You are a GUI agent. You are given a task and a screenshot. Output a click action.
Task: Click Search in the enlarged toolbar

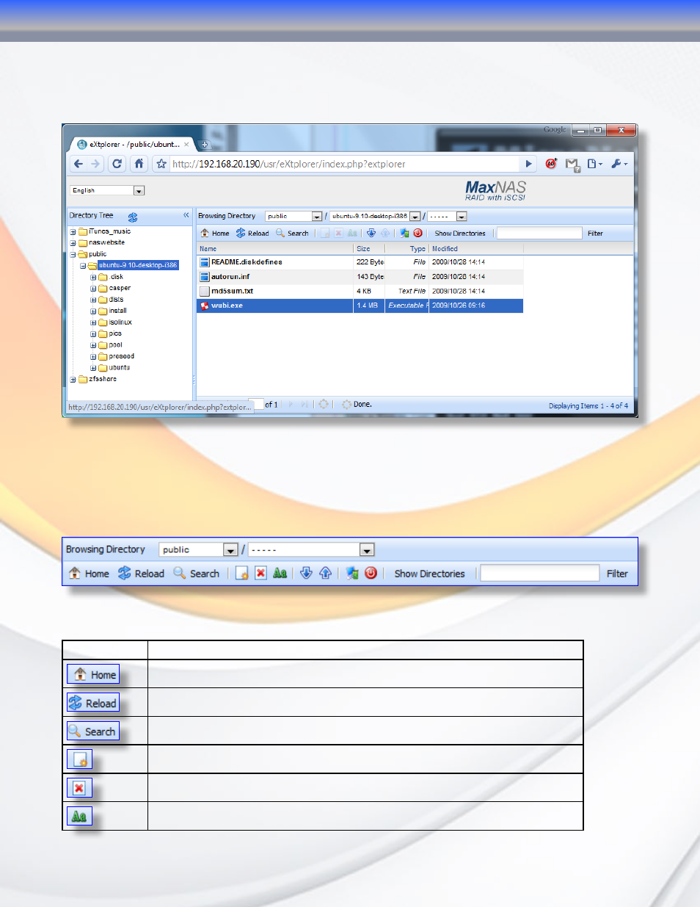pos(197,574)
